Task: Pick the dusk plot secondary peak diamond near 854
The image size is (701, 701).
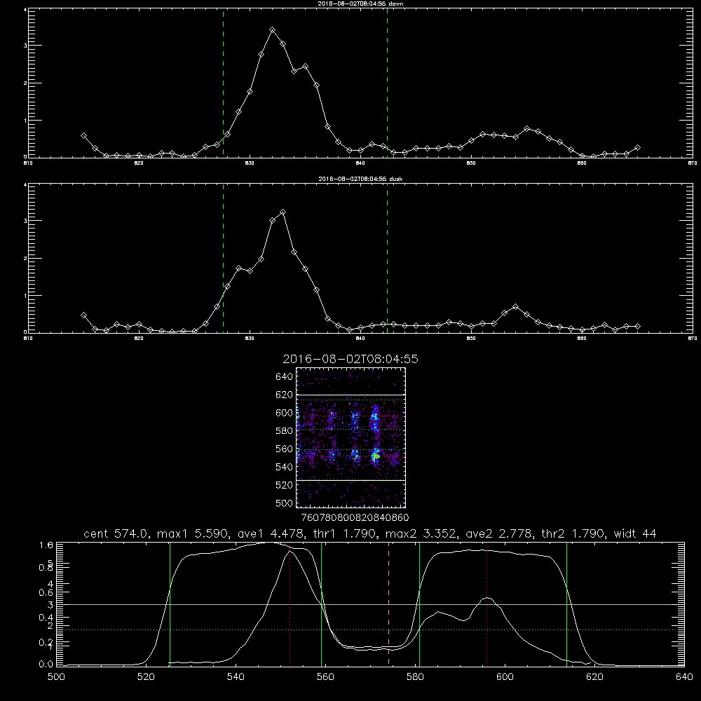Action: click(x=515, y=307)
